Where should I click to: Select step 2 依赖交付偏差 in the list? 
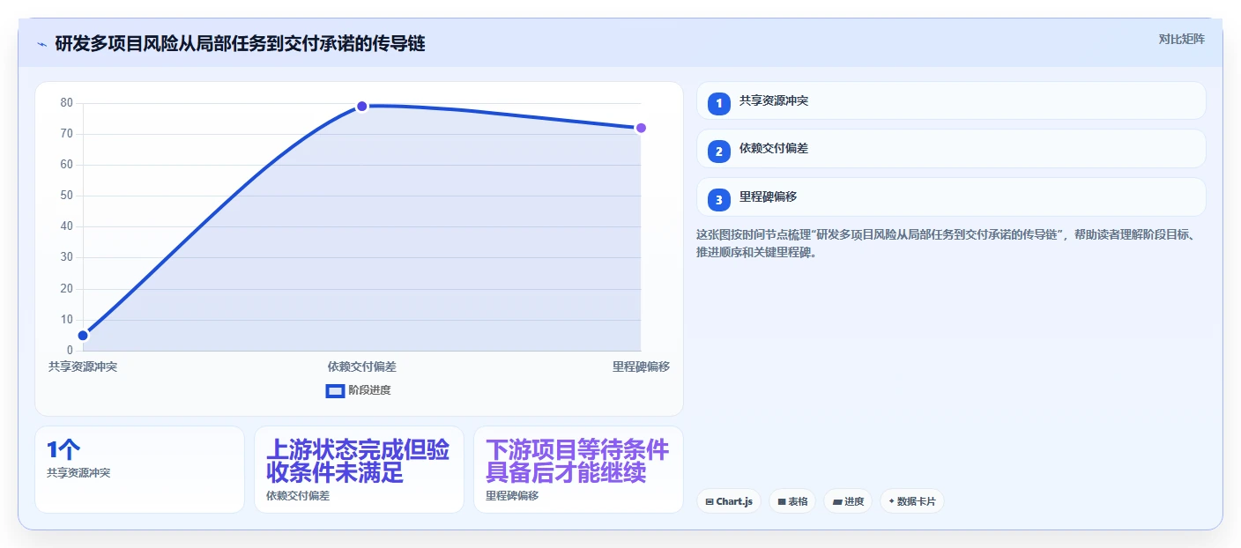[951, 148]
